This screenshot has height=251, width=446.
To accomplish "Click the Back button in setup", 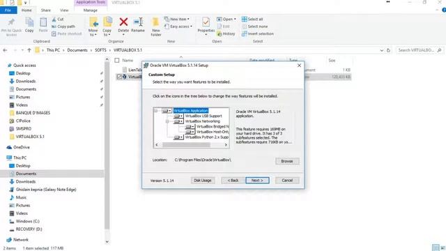I will pos(233,181).
